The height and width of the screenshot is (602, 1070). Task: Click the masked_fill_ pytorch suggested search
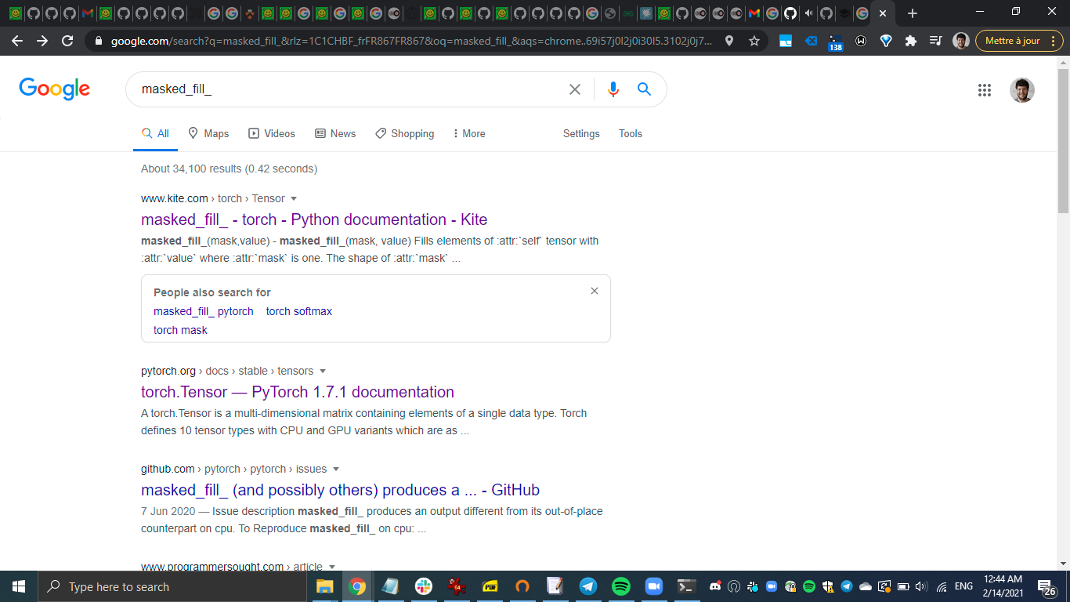(x=203, y=311)
